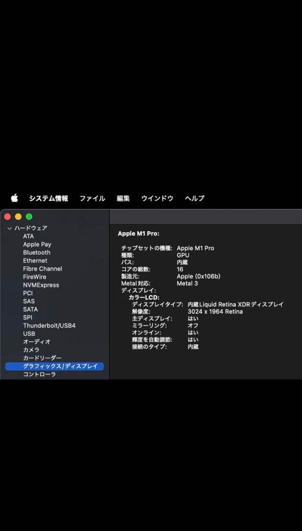The height and width of the screenshot is (531, 302).
Task: Select オーディオ in the sidebar
Action: tap(37, 342)
